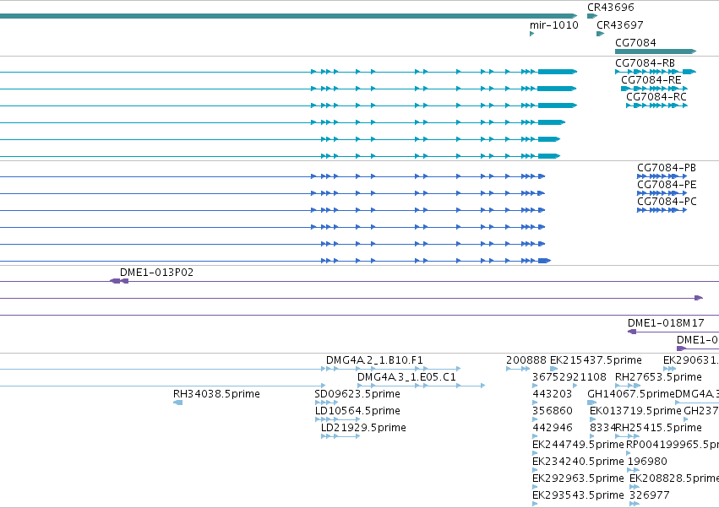Select the CR43696 gene feature
719x508 pixels.
point(592,16)
